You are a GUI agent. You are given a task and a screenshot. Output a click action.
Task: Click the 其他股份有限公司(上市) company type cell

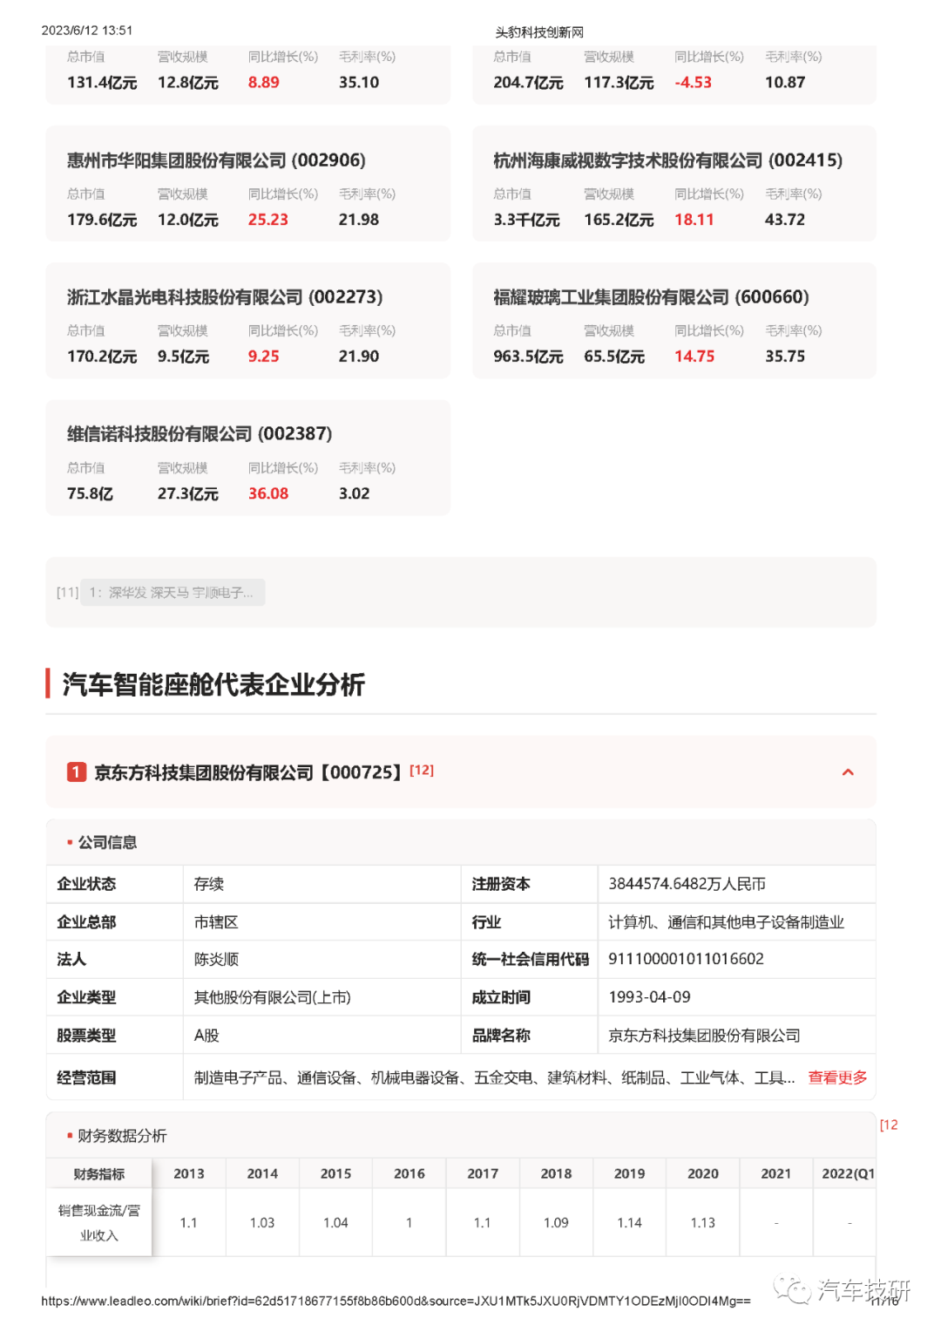point(272,997)
